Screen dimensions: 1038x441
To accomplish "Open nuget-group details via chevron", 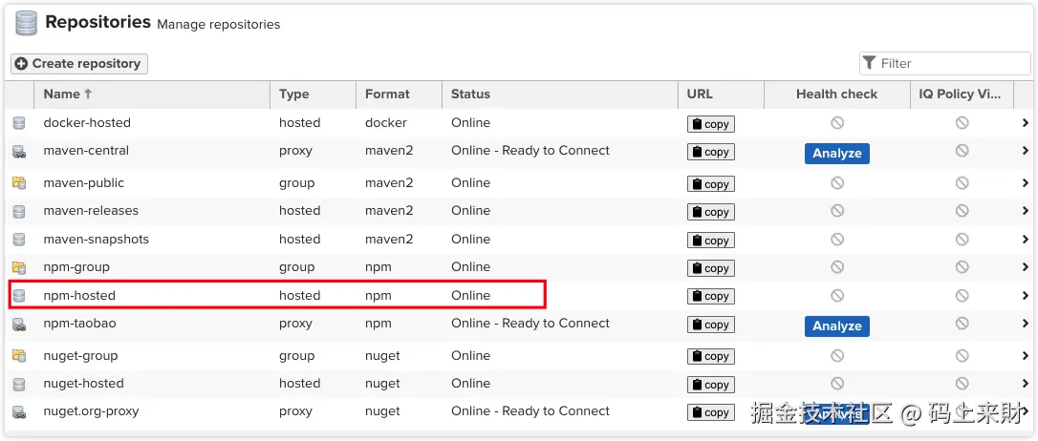I will click(x=1026, y=356).
